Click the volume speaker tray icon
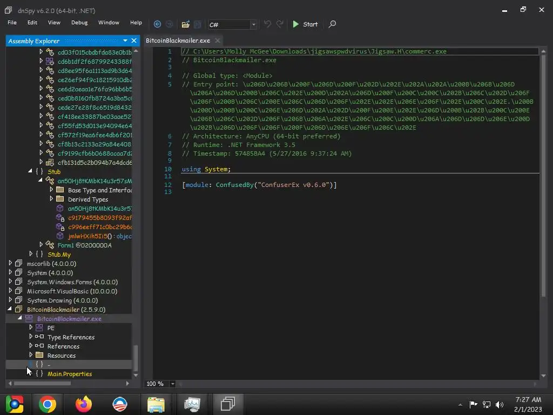Viewport: 553px width, 415px height. point(500,404)
